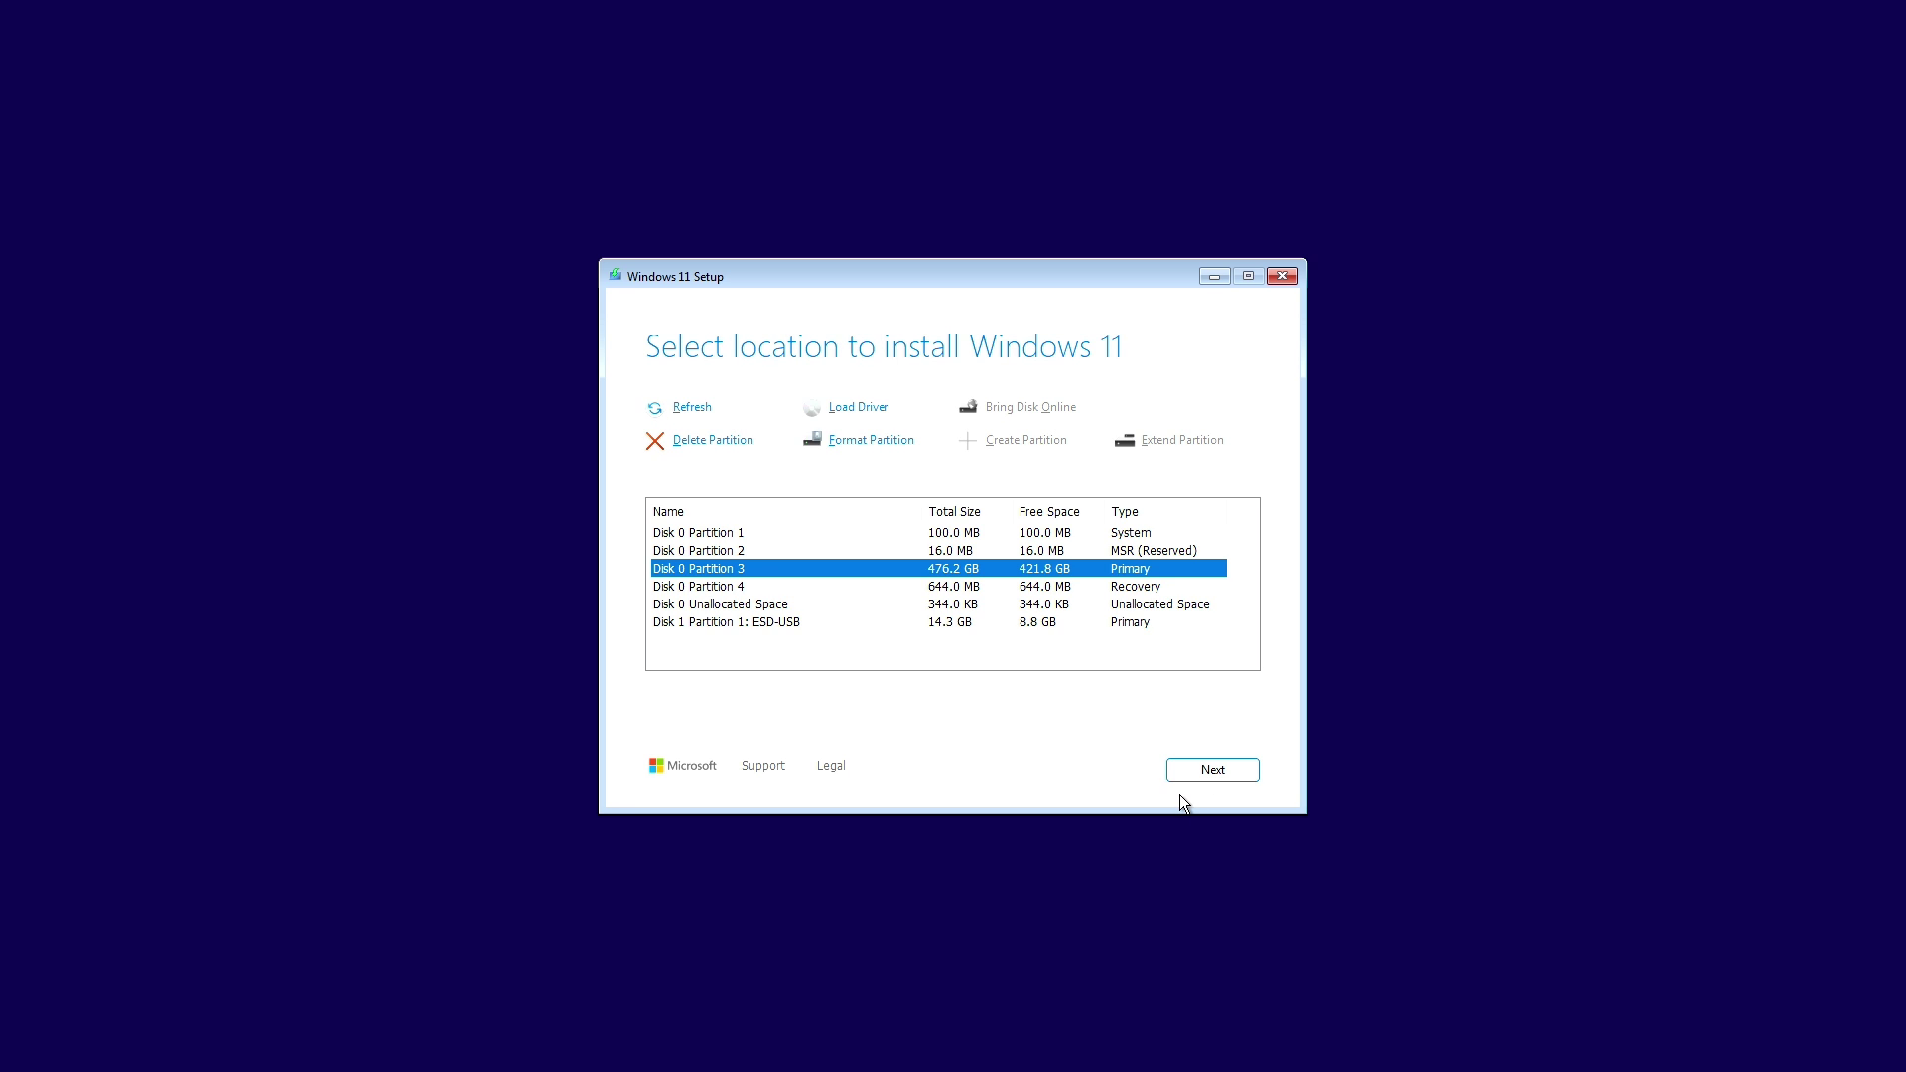Screen dimensions: 1906x1072
Task: Click the Format Partition drive icon
Action: pyautogui.click(x=812, y=440)
